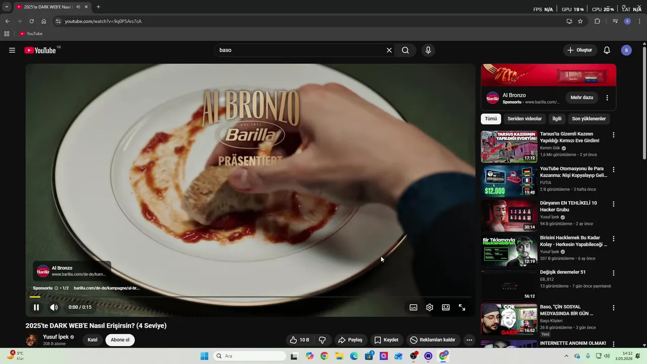Mute the tab via speaker icon

(78, 7)
